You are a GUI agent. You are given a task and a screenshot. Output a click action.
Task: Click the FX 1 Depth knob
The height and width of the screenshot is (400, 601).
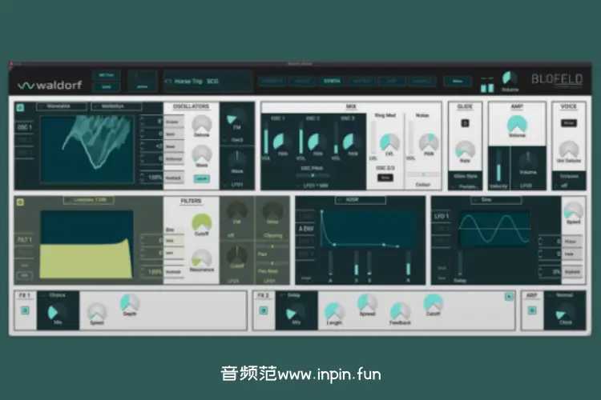point(130,302)
